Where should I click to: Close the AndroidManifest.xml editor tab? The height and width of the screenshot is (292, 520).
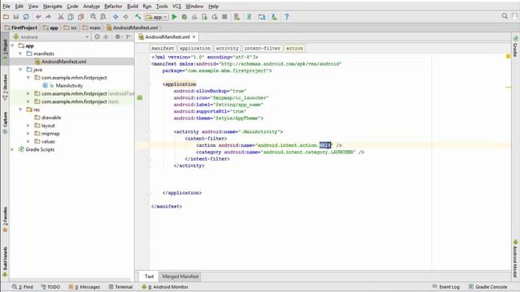coord(194,36)
